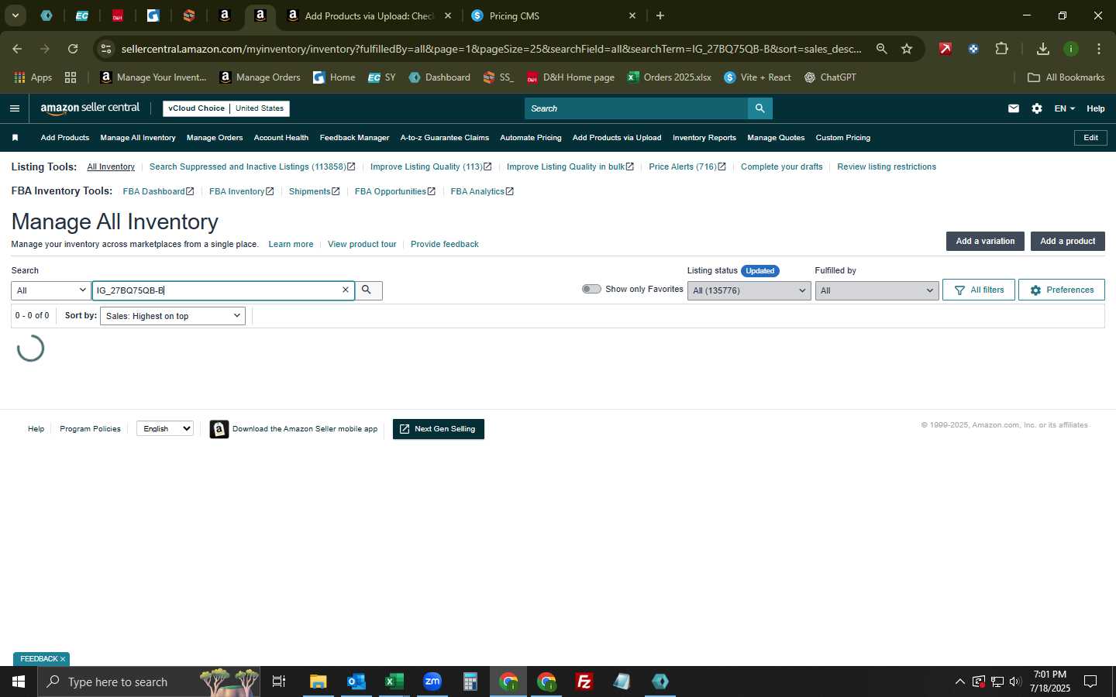The width and height of the screenshot is (1116, 697).
Task: Open Chrome three-dot menu
Action: (1098, 49)
